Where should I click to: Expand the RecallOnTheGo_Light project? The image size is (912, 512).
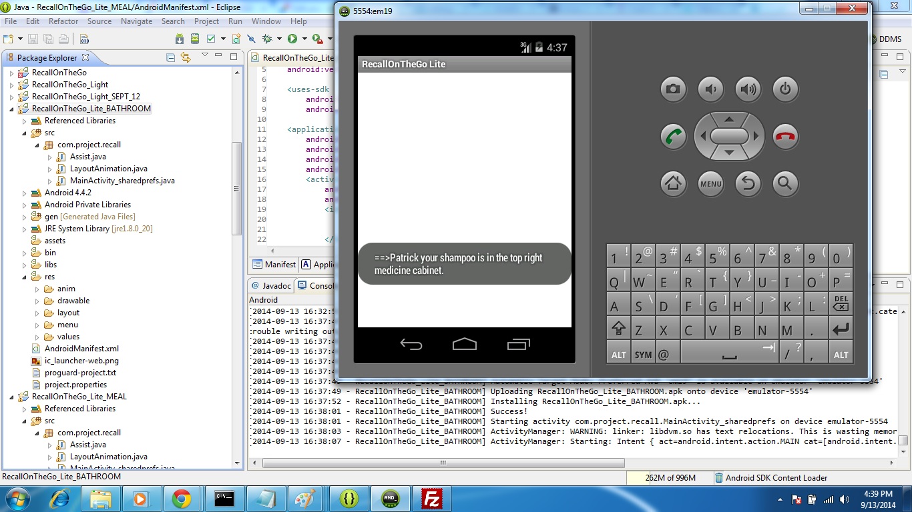point(11,85)
